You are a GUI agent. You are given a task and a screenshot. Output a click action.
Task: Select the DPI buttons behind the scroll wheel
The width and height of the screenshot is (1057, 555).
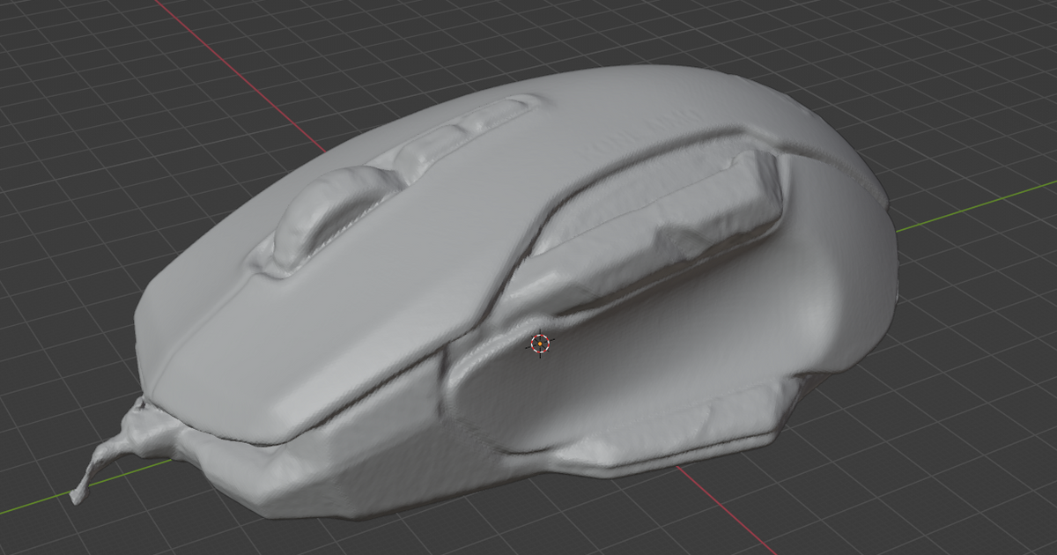point(458,132)
